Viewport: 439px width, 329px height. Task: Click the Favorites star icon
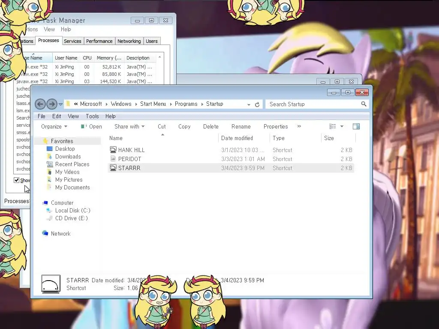45,141
